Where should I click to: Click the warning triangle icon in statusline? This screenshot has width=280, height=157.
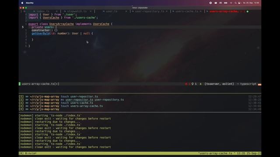pos(200,84)
